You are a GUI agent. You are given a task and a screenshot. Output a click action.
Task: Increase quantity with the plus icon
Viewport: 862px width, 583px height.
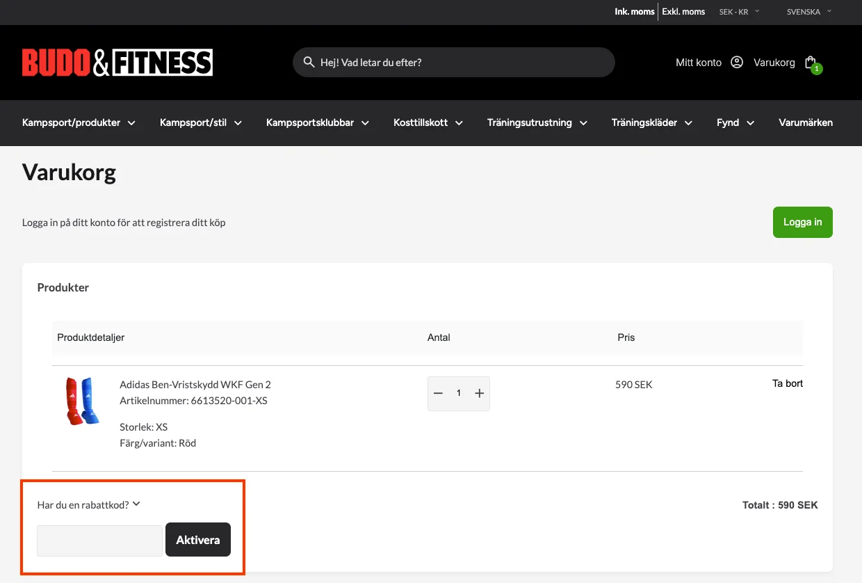pyautogui.click(x=479, y=394)
